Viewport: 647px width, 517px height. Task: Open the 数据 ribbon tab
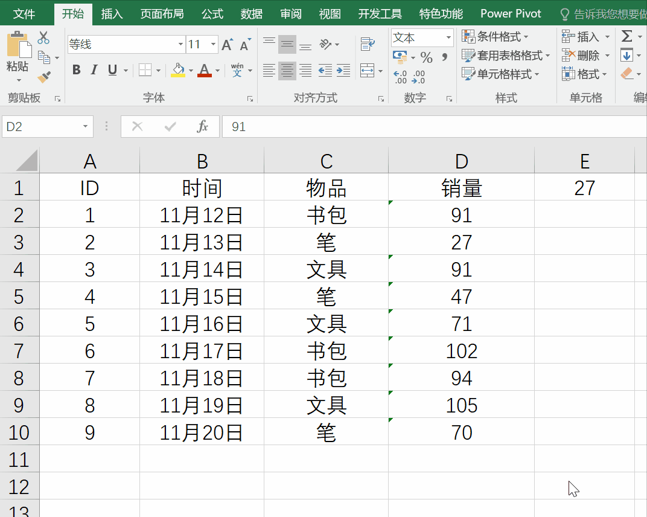(251, 13)
